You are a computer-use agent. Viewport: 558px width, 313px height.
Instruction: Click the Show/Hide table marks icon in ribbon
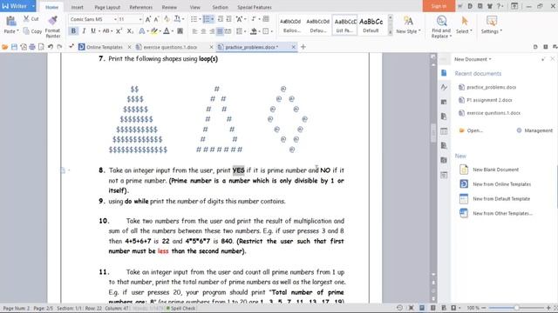(x=266, y=19)
